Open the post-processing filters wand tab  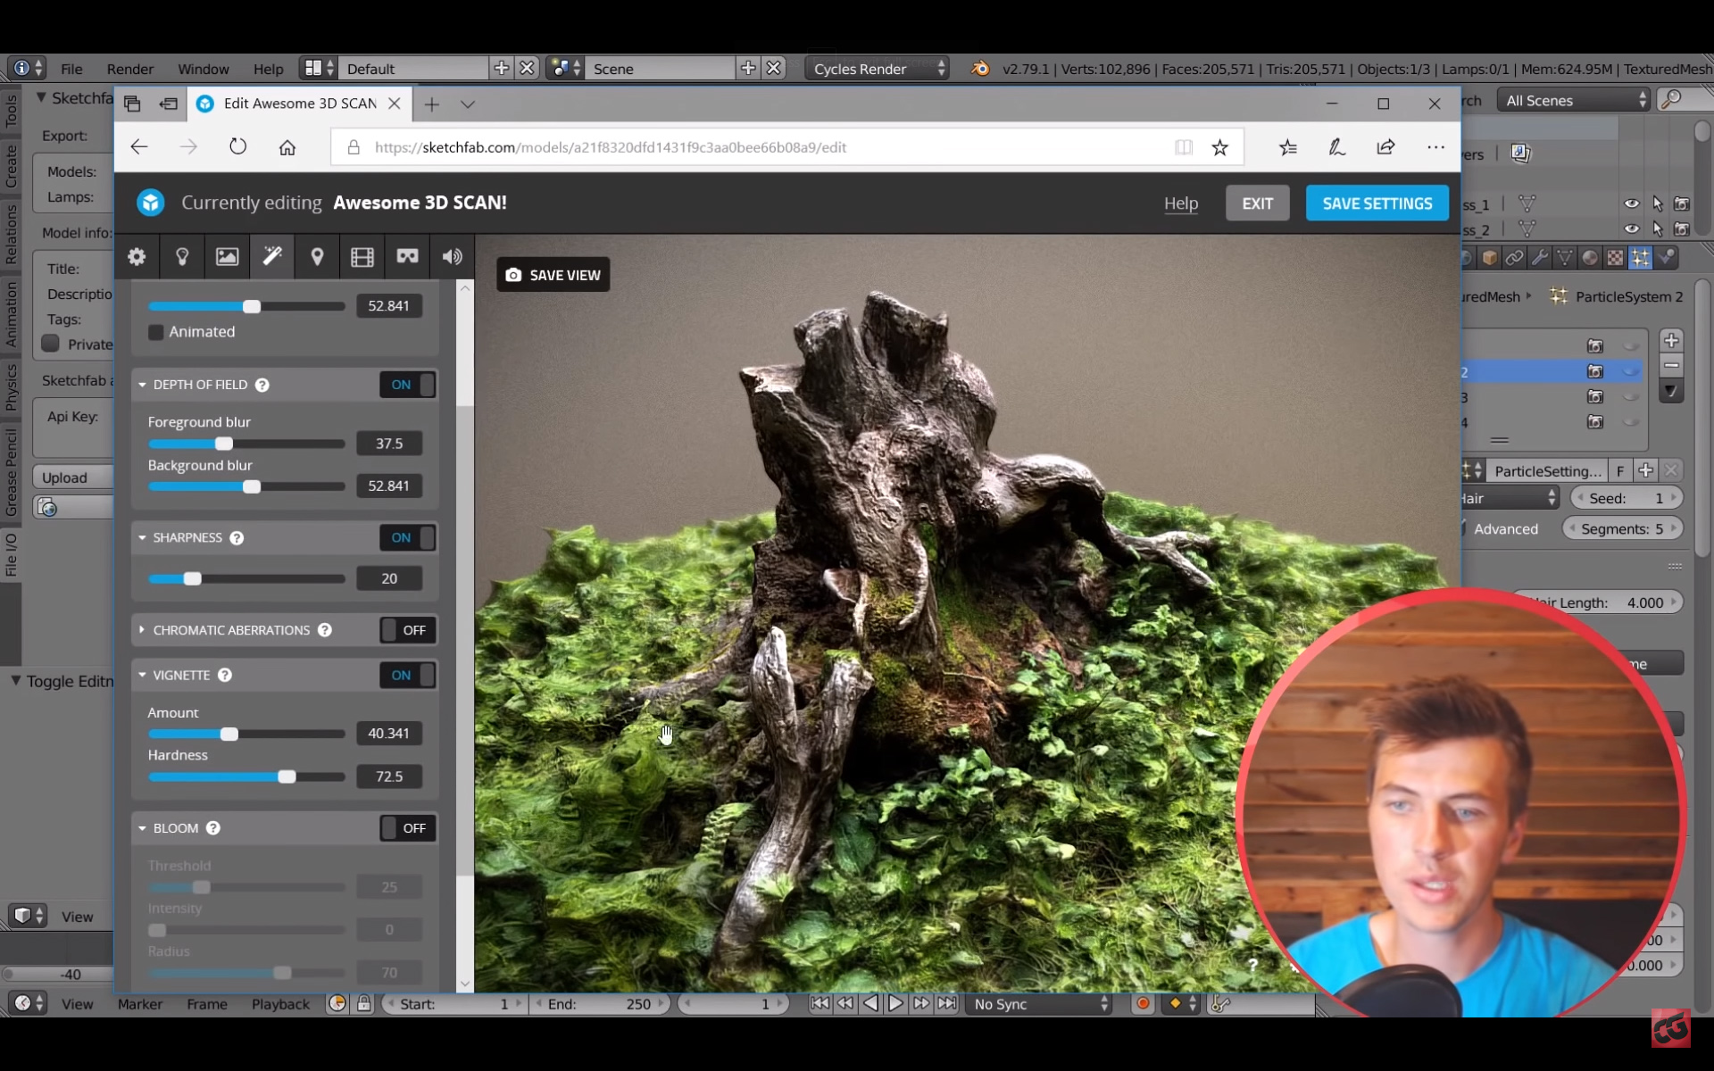coord(272,257)
